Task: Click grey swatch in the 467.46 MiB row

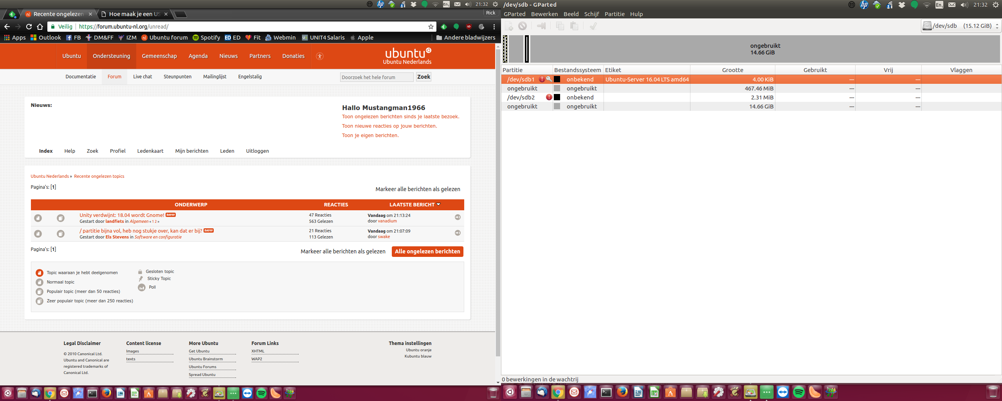Action: click(557, 88)
